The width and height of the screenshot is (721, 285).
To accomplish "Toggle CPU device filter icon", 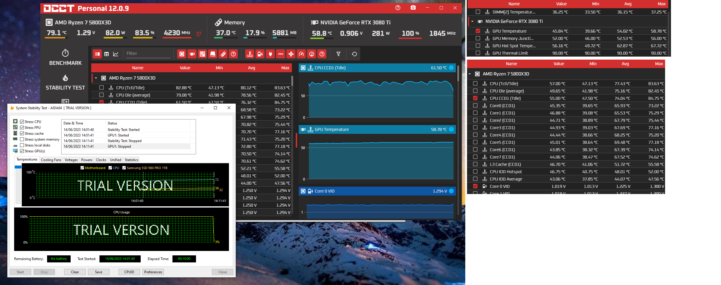I will coord(182,54).
